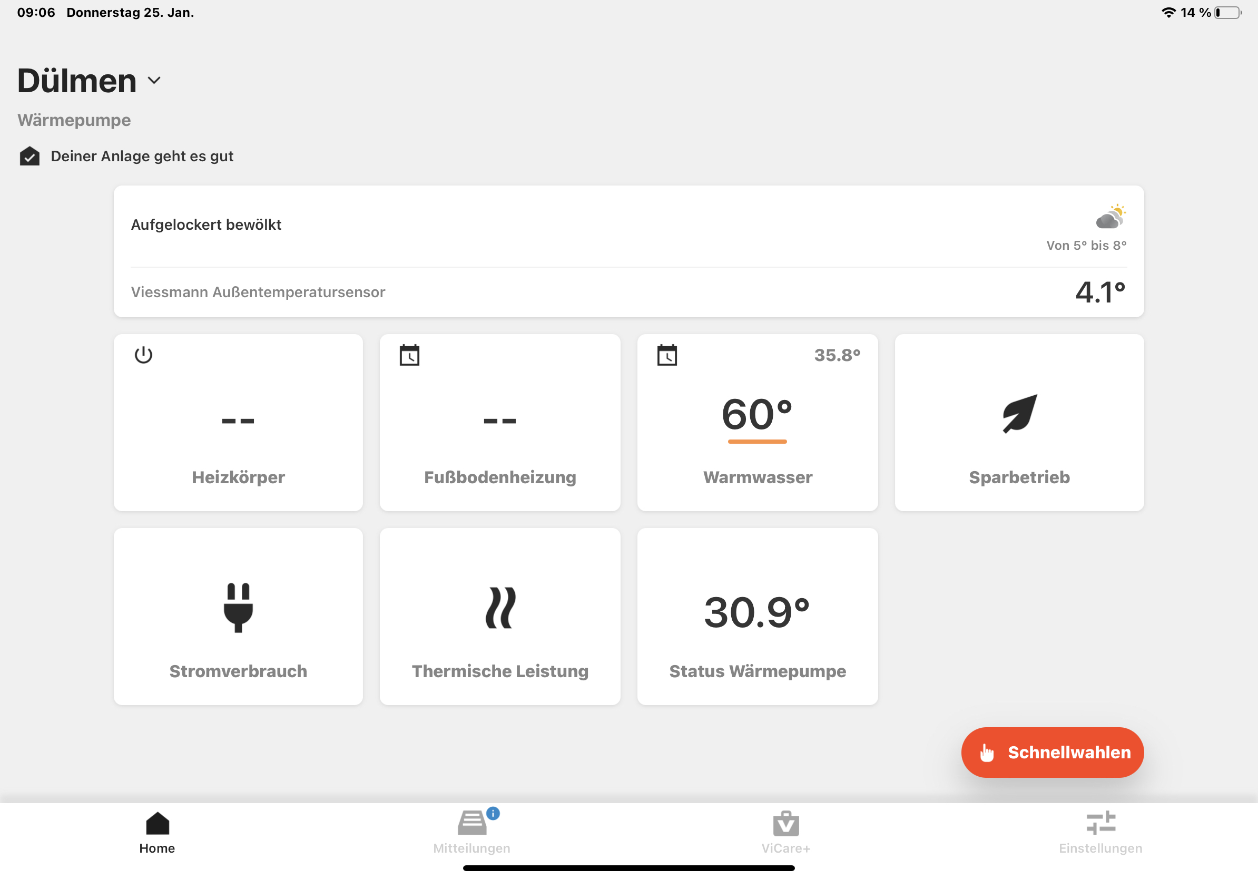Tap the Home house icon
Image resolution: width=1258 pixels, height=879 pixels.
tap(157, 823)
